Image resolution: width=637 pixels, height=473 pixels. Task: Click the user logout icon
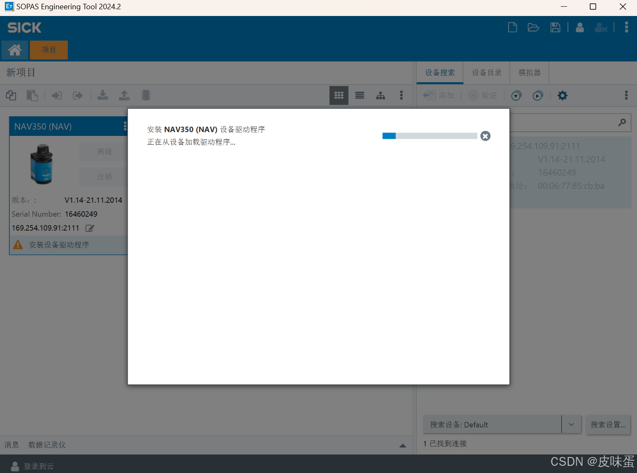[601, 28]
